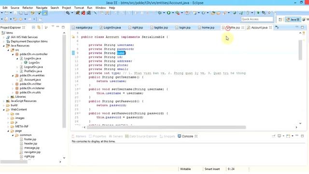The image size is (309, 174).
Task: Maximize the editor area icon
Action: (x=302, y=27)
